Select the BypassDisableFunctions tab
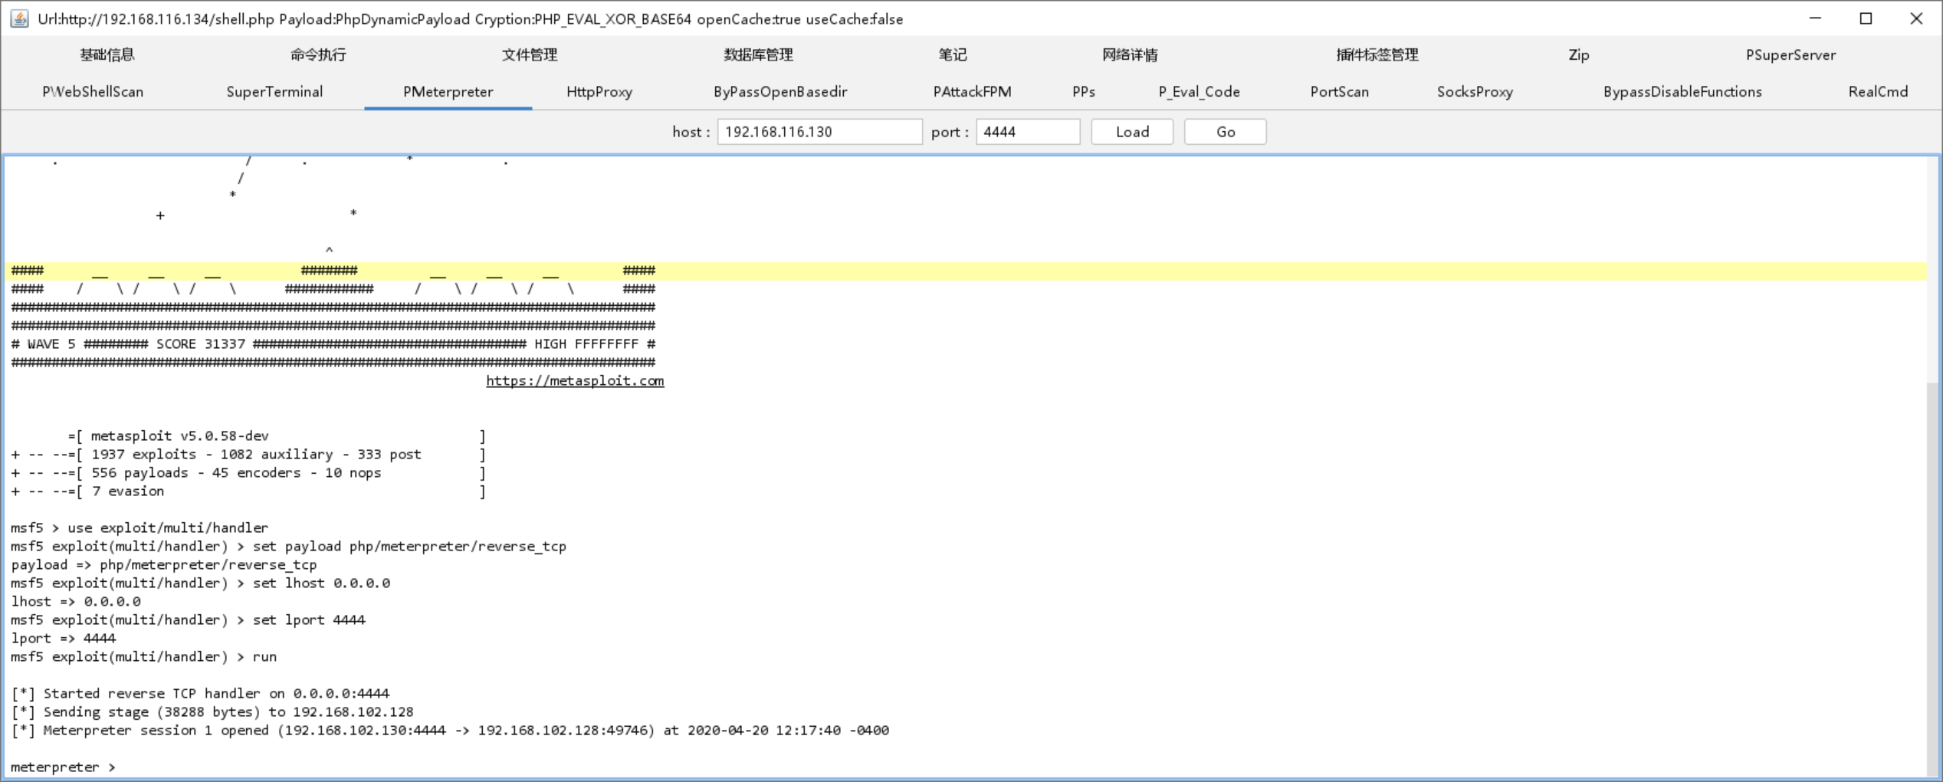This screenshot has height=782, width=1943. (x=1682, y=91)
